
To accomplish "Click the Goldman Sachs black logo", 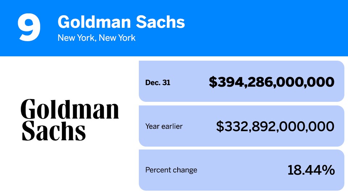I will pyautogui.click(x=70, y=120).
